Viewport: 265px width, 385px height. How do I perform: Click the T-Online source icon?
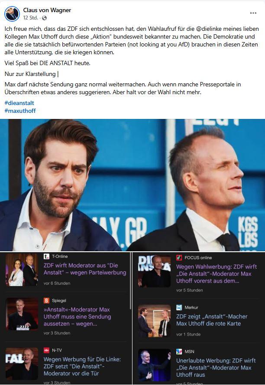coord(46,257)
